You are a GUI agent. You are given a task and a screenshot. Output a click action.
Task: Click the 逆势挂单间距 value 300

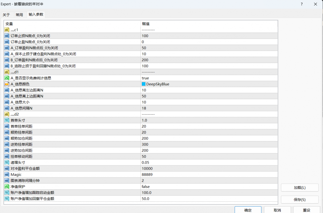(145, 144)
